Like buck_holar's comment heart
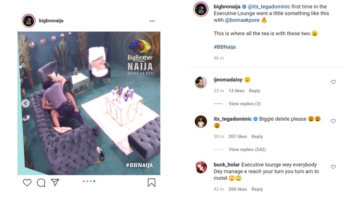This screenshot has width=347, height=200. (333, 167)
